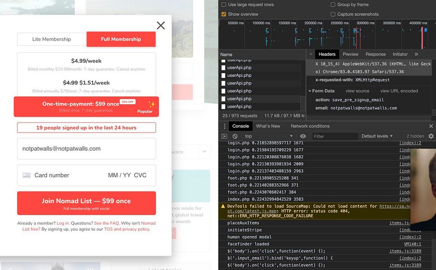The width and height of the screenshot is (436, 270).
Task: Enable Capture screenshots checkbox
Action: [333, 14]
